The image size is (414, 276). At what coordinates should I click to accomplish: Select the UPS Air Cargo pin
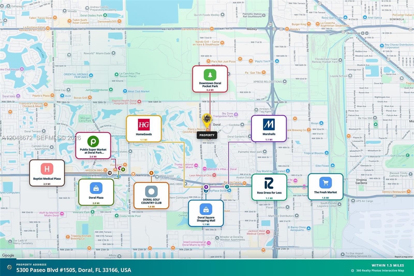353,201
